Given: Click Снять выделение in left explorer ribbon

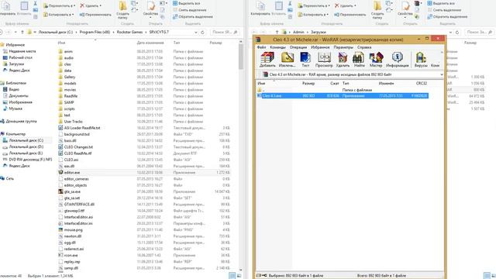Looking at the screenshot, I should (189, 10).
